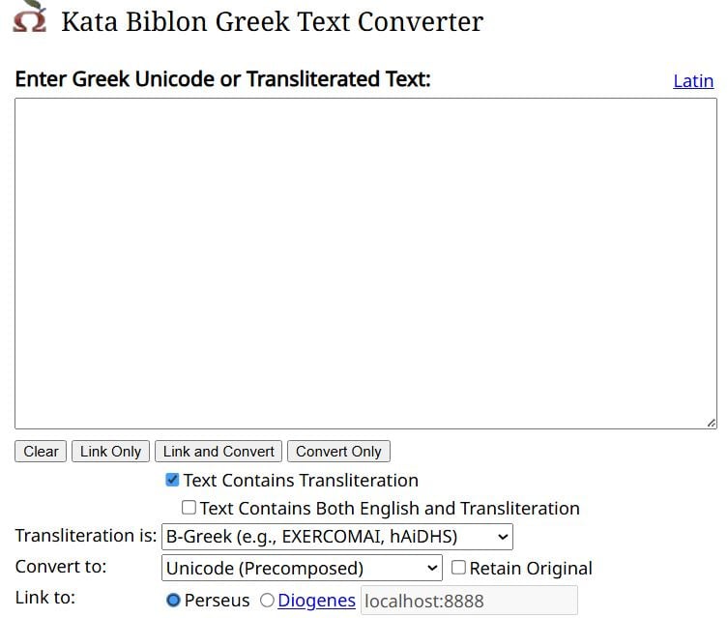728x618 pixels.
Task: Check the Retain Original checkbox
Action: pos(458,568)
